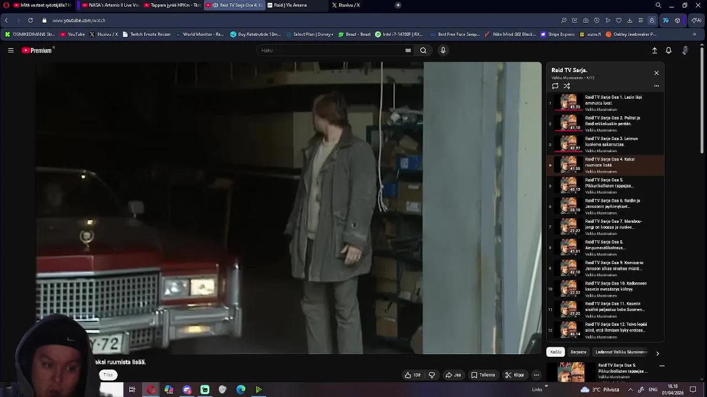Play Osa 10 Kadonneen kasetin metsästys
707x397 pixels.
click(x=605, y=289)
